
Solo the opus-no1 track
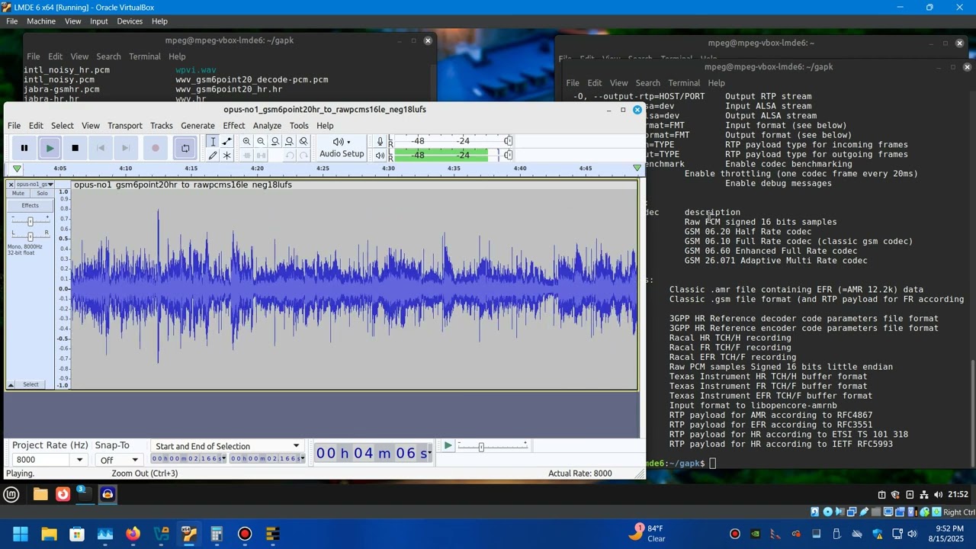42,193
